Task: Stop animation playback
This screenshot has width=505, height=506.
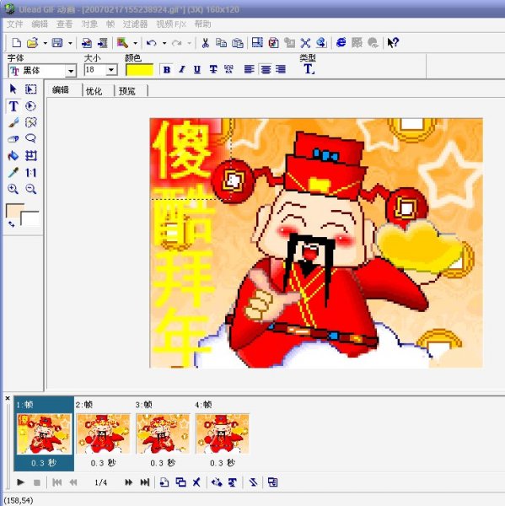Action: [37, 482]
